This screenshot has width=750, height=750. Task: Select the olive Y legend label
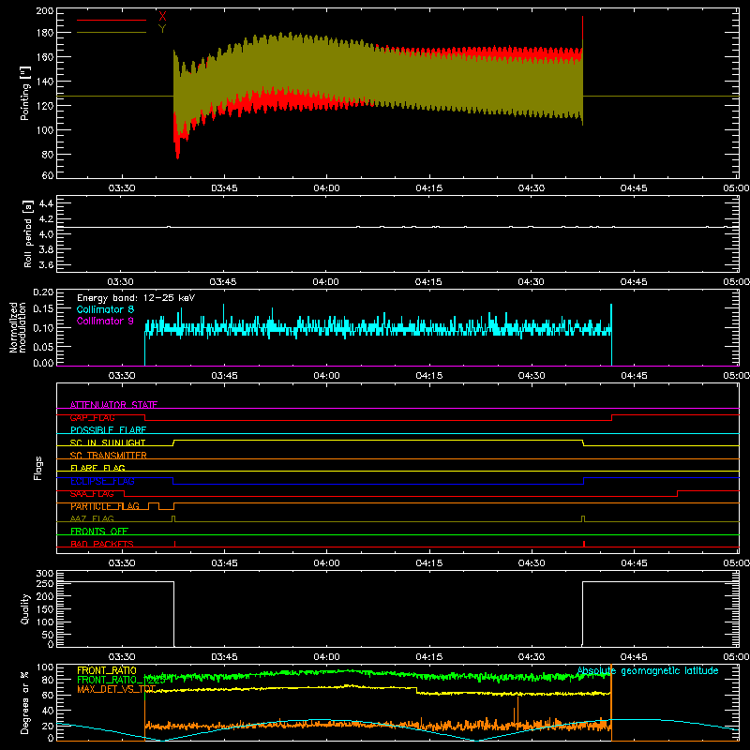pyautogui.click(x=162, y=29)
